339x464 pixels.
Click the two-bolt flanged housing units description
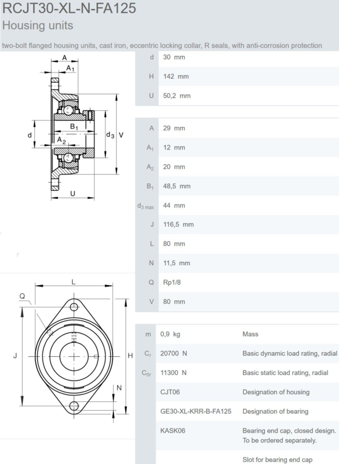(x=162, y=46)
